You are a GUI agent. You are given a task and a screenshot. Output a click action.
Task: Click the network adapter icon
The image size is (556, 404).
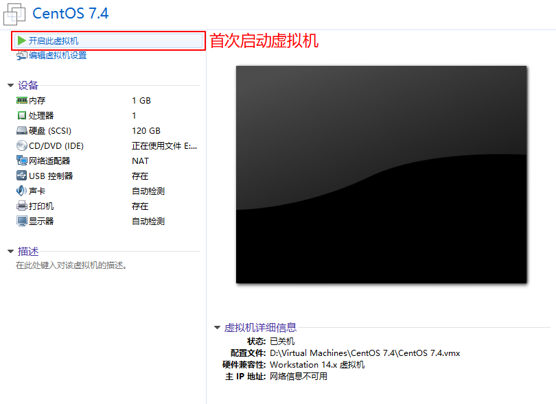[22, 161]
